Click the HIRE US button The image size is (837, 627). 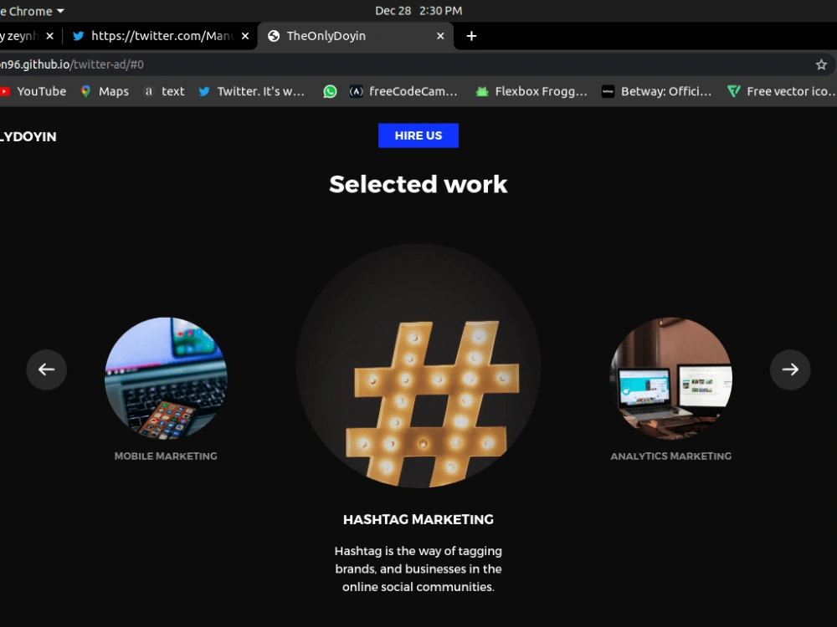tap(418, 135)
